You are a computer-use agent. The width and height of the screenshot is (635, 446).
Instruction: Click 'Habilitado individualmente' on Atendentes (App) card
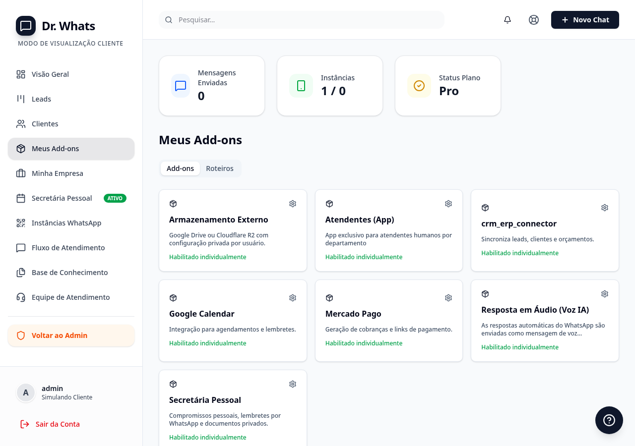tap(364, 257)
